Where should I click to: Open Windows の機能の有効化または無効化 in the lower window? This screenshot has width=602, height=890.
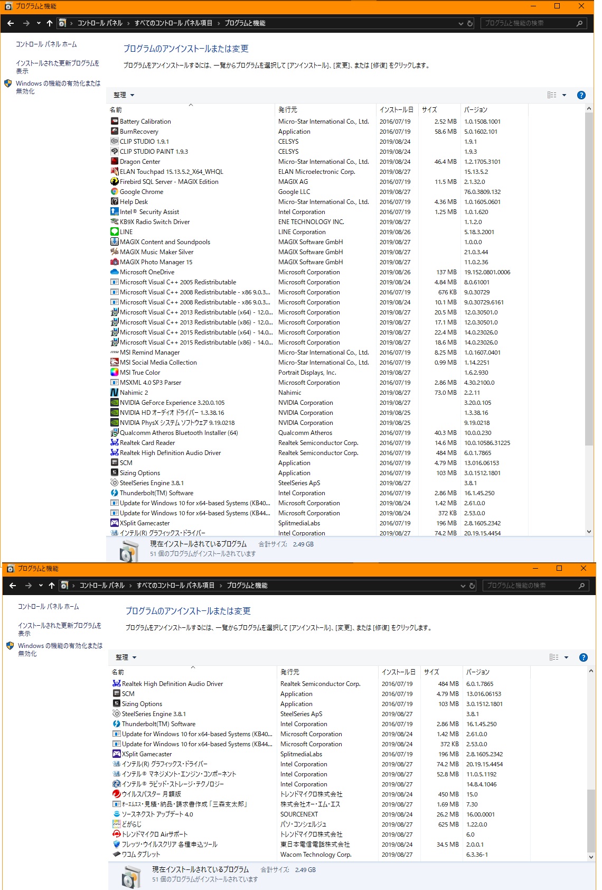(x=60, y=650)
